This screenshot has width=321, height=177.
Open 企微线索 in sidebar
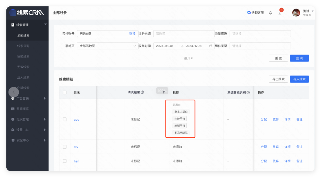pos(23,88)
